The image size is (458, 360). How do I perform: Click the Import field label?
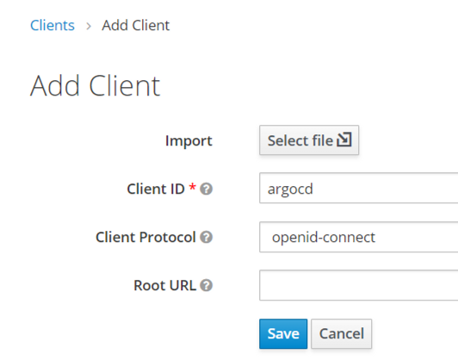coord(189,141)
